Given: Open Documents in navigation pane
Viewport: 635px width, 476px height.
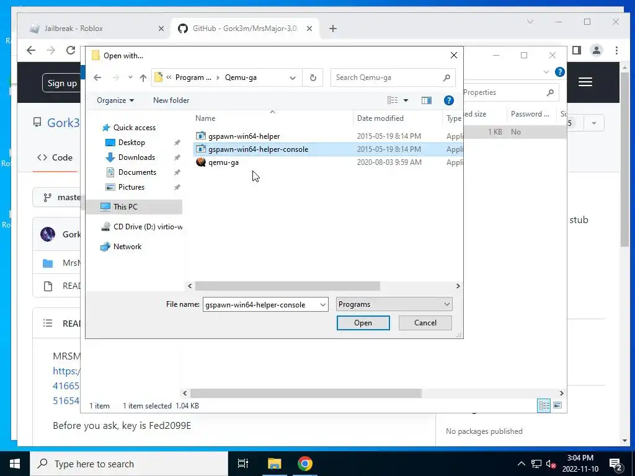Looking at the screenshot, I should point(137,172).
